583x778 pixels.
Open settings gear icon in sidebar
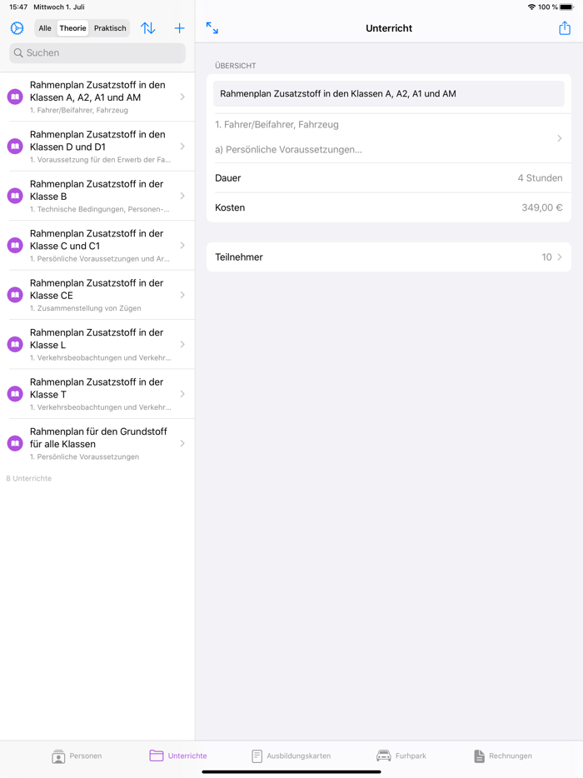pyautogui.click(x=17, y=28)
